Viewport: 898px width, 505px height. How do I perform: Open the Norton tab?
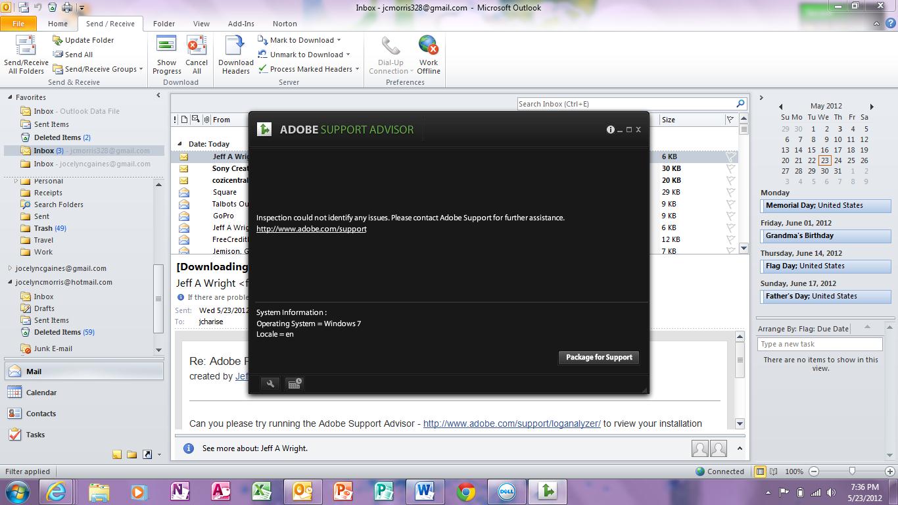click(285, 24)
